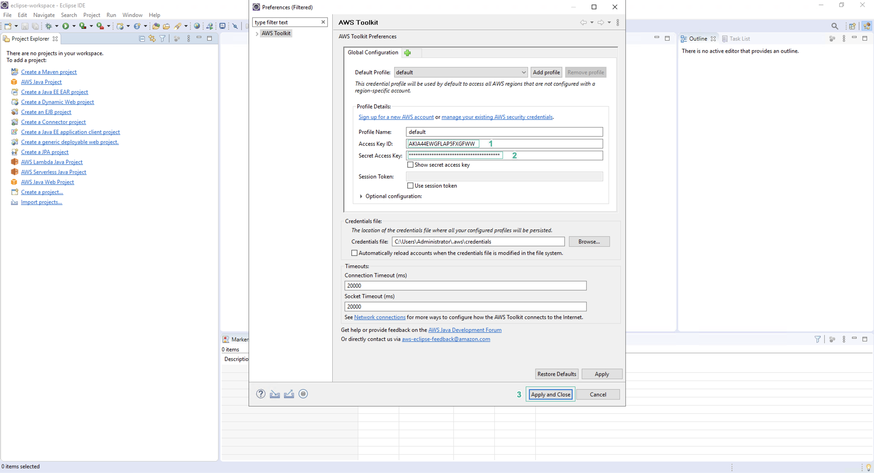Click the Open a Terminal monitor icon
This screenshot has height=473, width=874.
223,26
